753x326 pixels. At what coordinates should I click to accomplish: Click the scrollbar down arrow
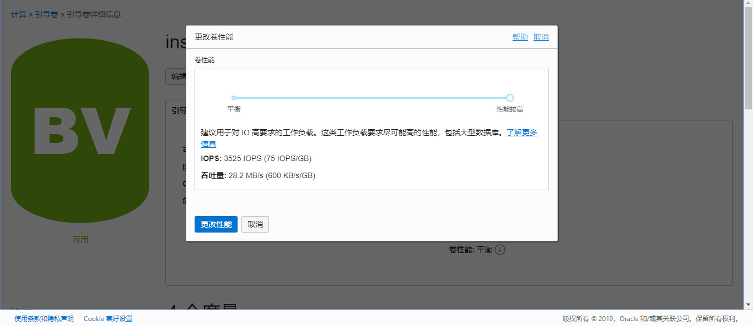[x=748, y=305]
